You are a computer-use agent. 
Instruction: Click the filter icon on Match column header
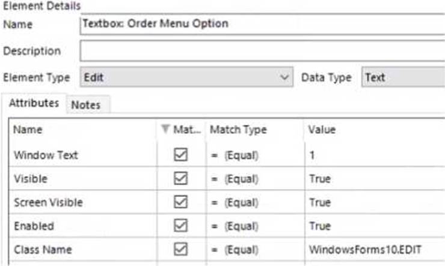(165, 129)
